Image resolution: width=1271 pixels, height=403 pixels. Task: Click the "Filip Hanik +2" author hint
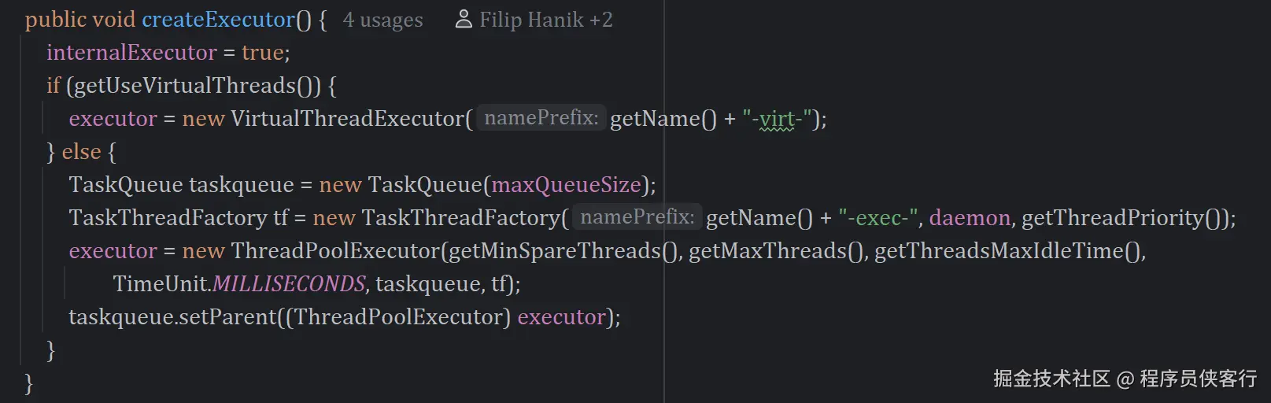coord(545,20)
